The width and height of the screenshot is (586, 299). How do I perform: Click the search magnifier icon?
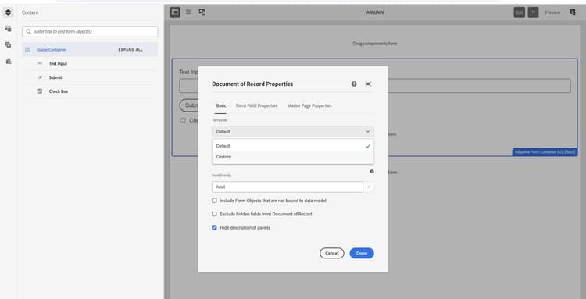29,32
